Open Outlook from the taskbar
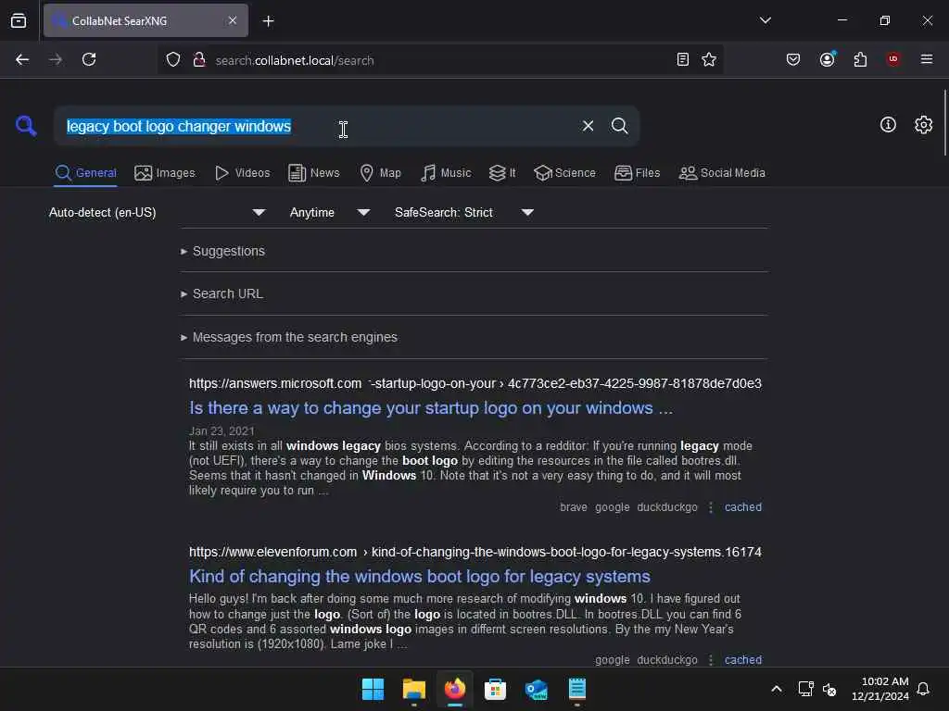949x711 pixels. click(x=537, y=689)
